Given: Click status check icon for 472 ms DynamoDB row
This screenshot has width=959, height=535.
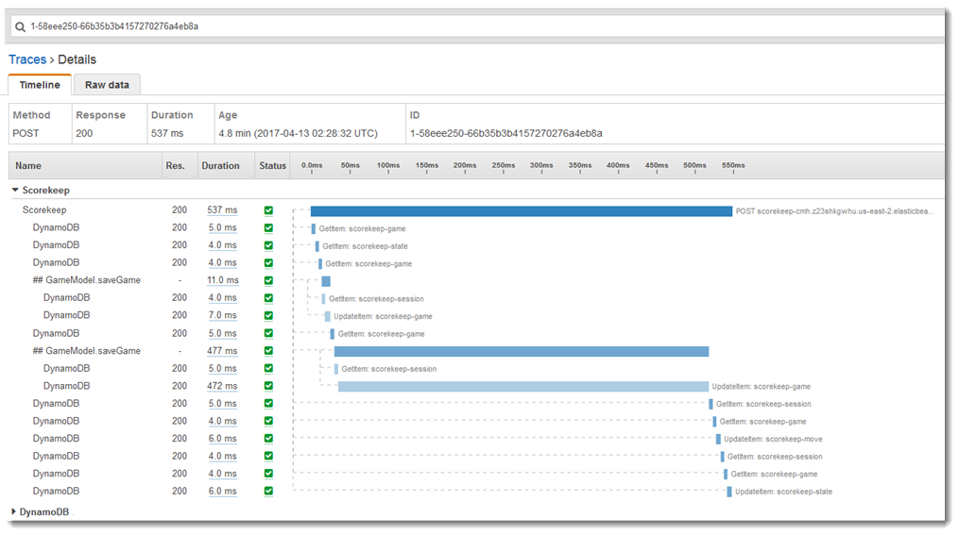Looking at the screenshot, I should [268, 386].
